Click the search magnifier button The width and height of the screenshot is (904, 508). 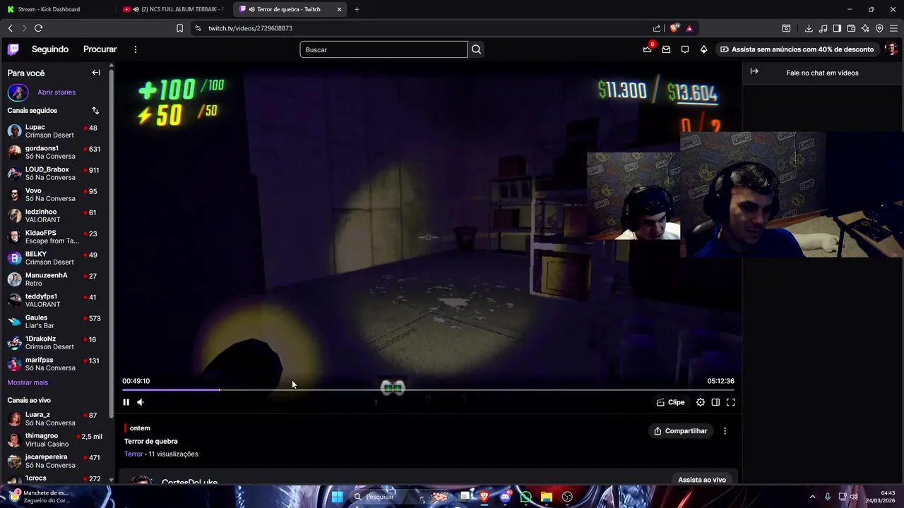click(476, 49)
